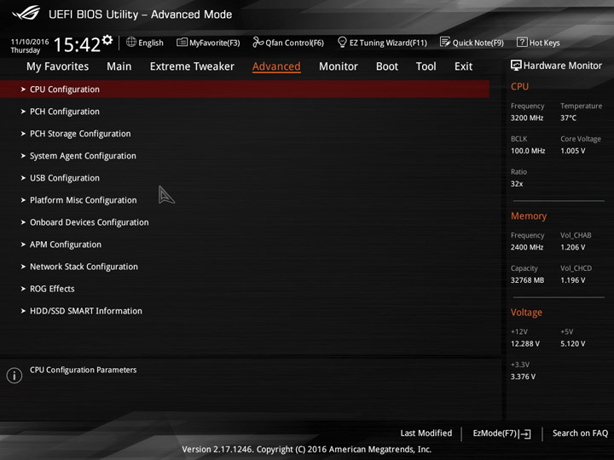614x460 pixels.
Task: Click Vol_CHCD 1.196 V value
Action: tap(572, 280)
